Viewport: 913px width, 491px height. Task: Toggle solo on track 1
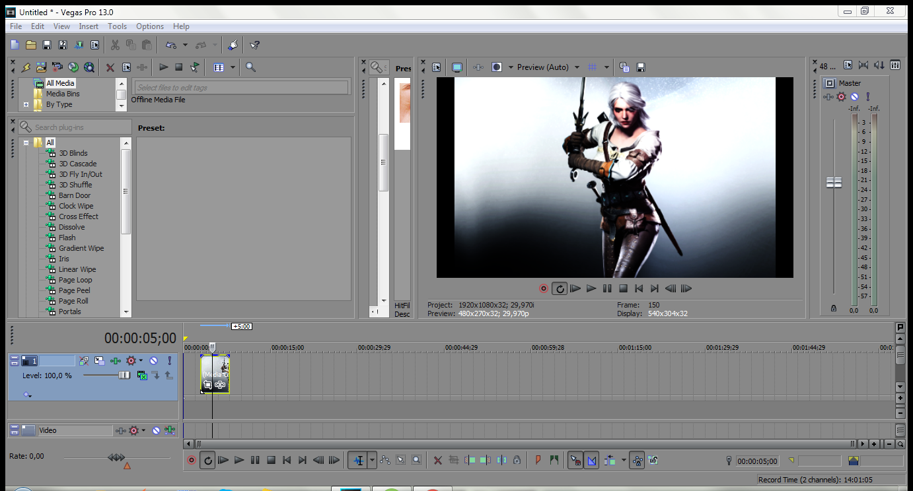(169, 361)
